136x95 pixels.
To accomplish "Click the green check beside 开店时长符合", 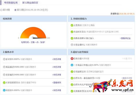I will 72,32.
